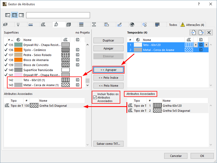This screenshot has width=217, height=163.
Task: Select the third search mode icon
Action: (21, 15)
